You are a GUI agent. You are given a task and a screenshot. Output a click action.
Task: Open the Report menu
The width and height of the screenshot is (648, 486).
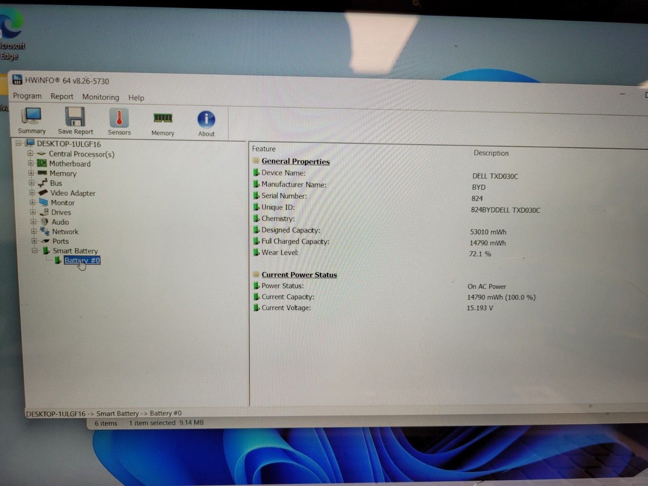[62, 96]
